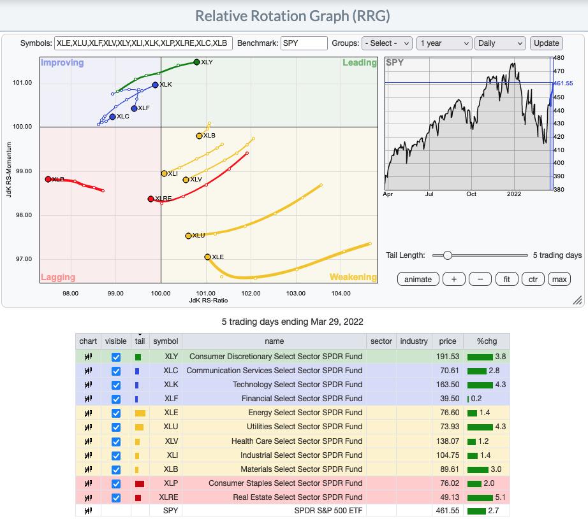Click the Tail Length slider handle
Screen dimensions: 588x519
coord(447,255)
